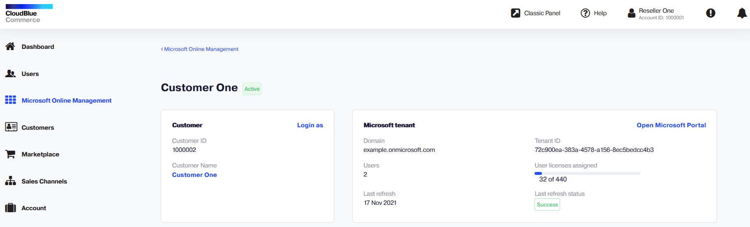Navigate to Marketplace
Screen dimensions: 750x227
pos(40,154)
